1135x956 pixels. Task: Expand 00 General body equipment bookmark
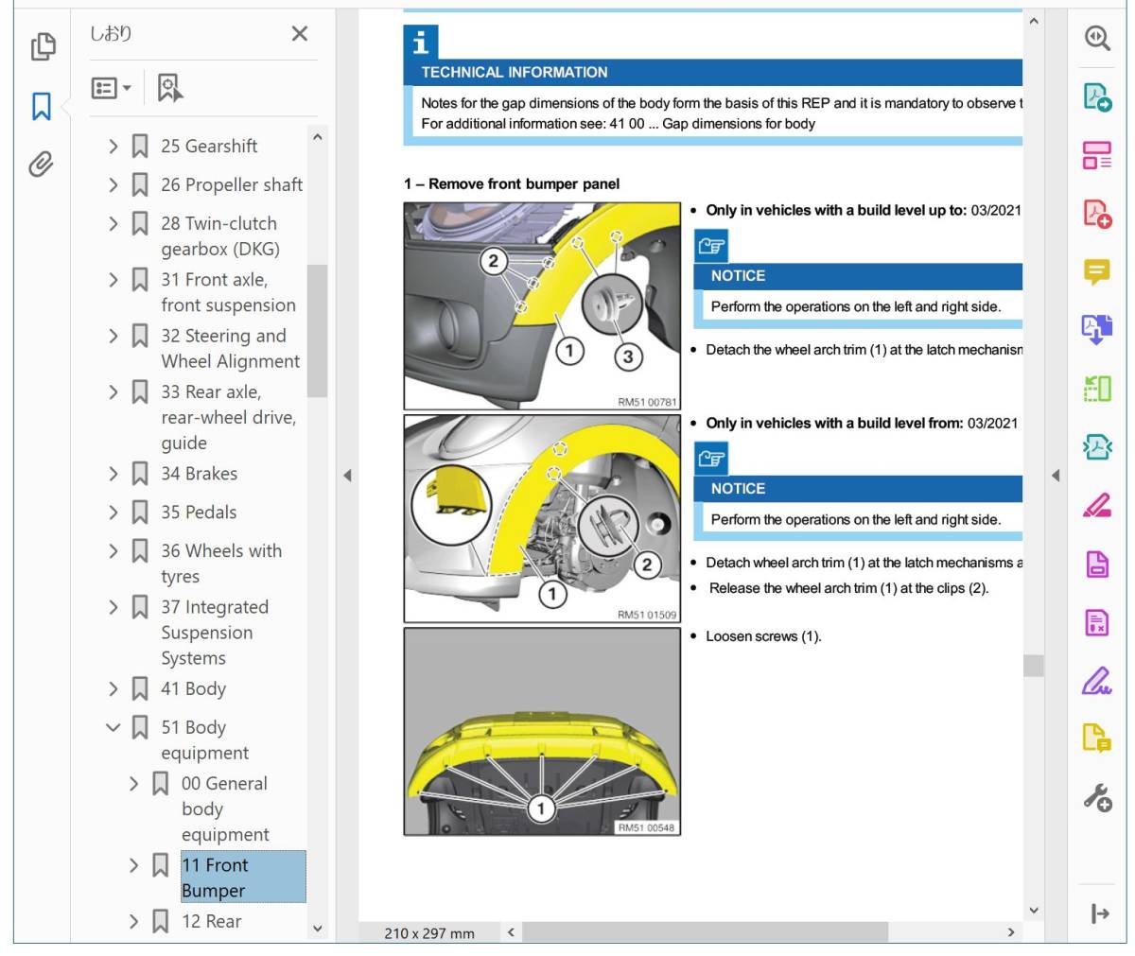click(134, 784)
